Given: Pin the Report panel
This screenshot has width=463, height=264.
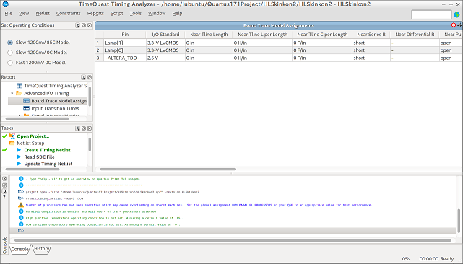Looking at the screenshot, I should click(84, 77).
